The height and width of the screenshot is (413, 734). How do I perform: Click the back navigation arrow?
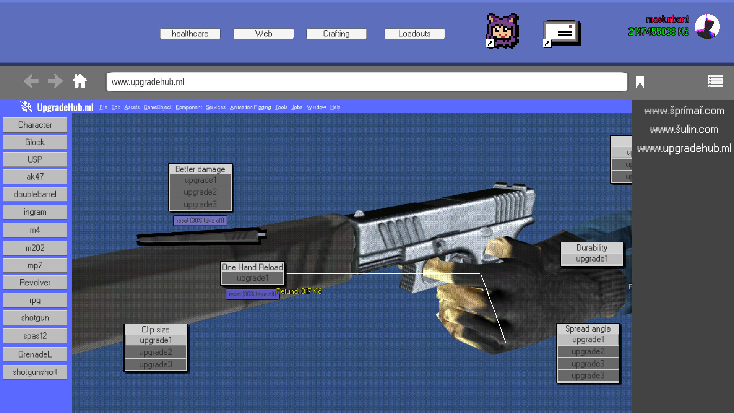click(x=31, y=81)
